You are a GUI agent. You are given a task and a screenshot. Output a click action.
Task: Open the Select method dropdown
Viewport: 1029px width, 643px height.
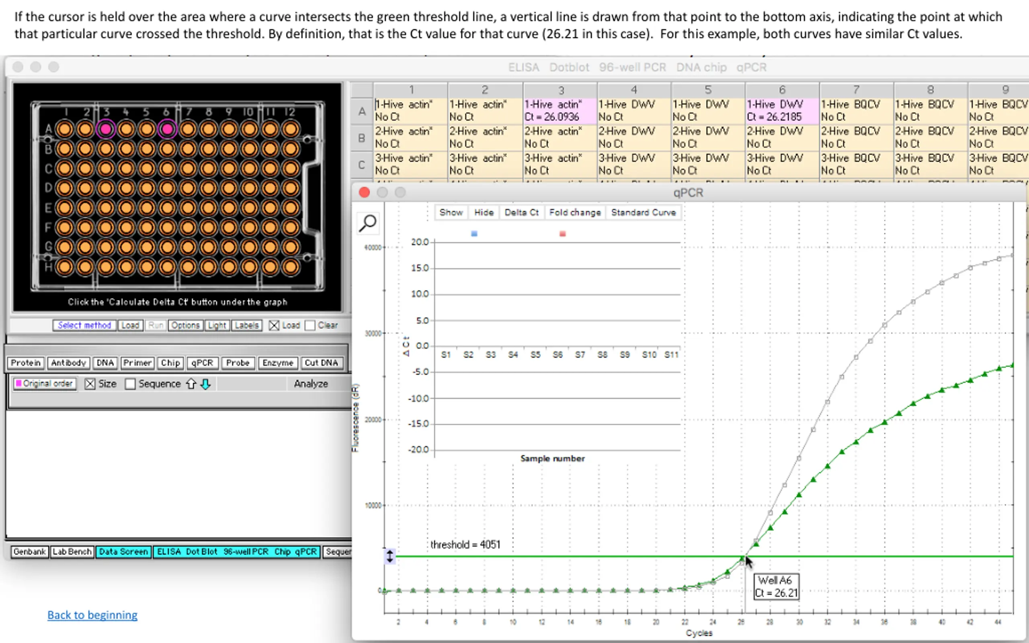click(84, 326)
